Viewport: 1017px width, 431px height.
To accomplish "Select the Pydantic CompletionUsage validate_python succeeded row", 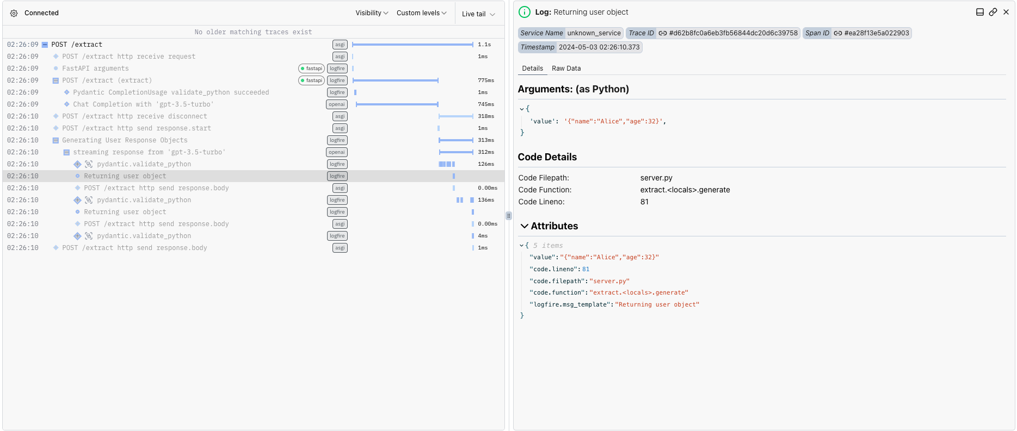I will pyautogui.click(x=171, y=92).
